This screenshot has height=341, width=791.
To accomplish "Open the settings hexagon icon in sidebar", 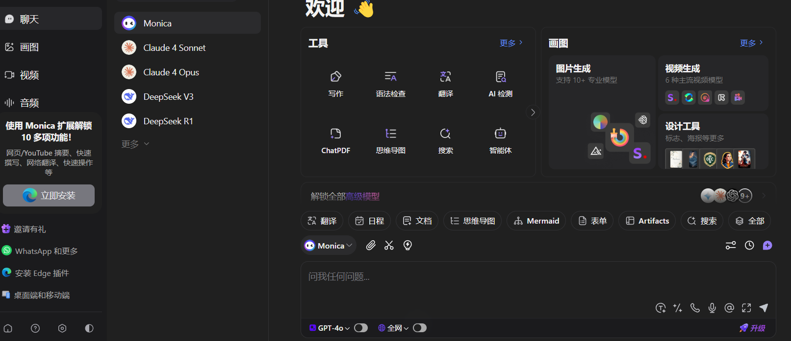I will point(62,328).
